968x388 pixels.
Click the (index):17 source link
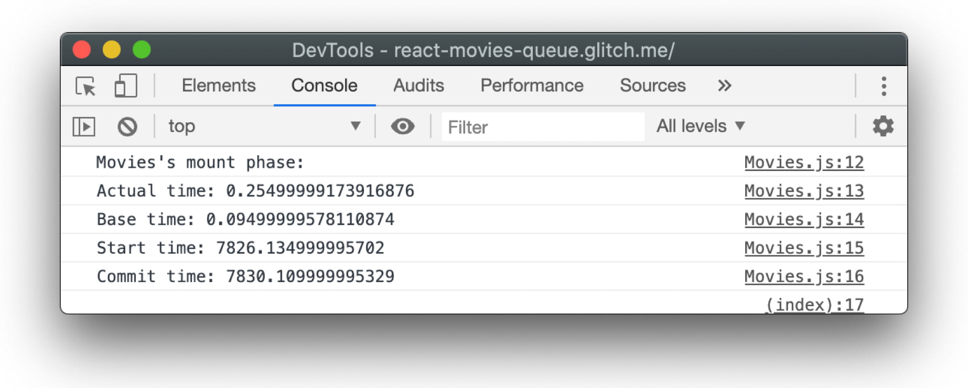click(x=814, y=305)
